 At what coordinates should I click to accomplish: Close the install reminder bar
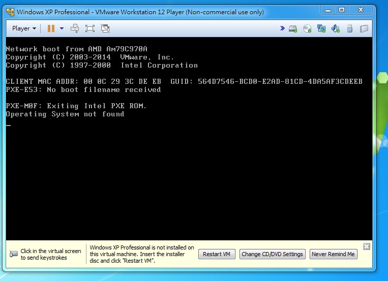367,246
